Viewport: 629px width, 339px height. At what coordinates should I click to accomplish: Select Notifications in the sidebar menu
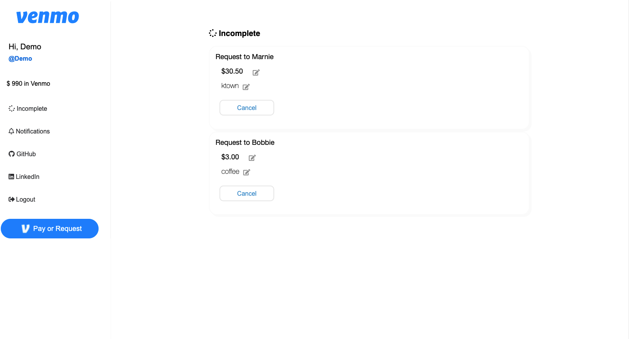coord(33,131)
